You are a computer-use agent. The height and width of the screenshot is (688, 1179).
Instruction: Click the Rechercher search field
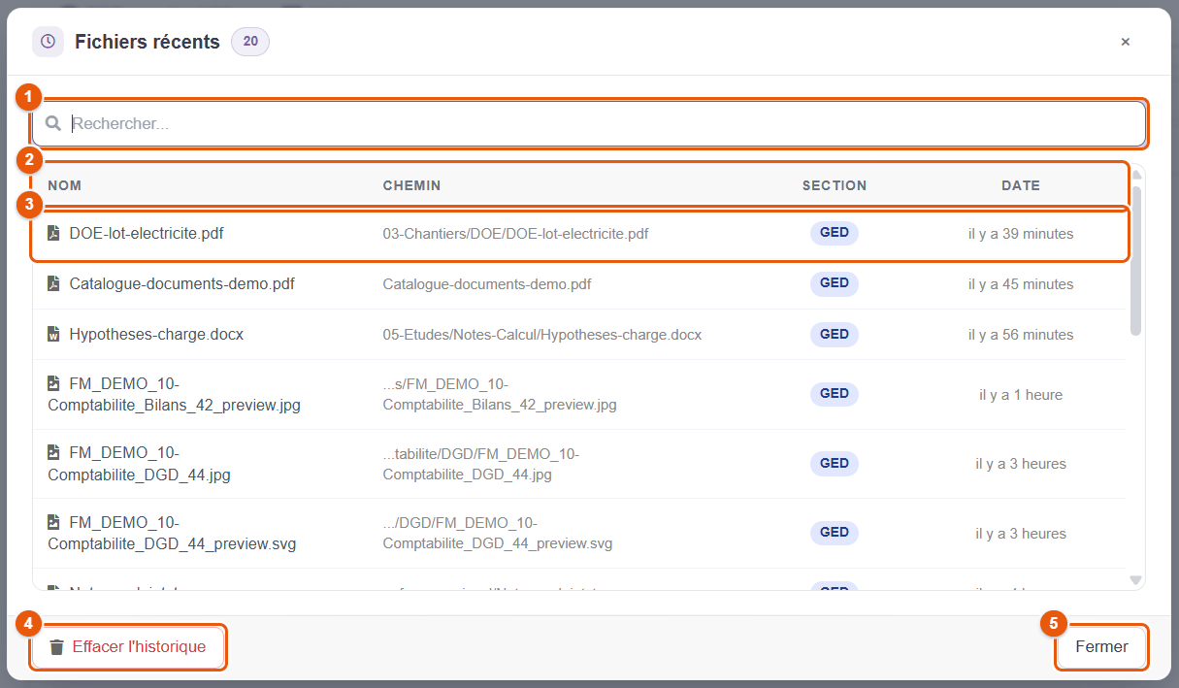point(589,124)
